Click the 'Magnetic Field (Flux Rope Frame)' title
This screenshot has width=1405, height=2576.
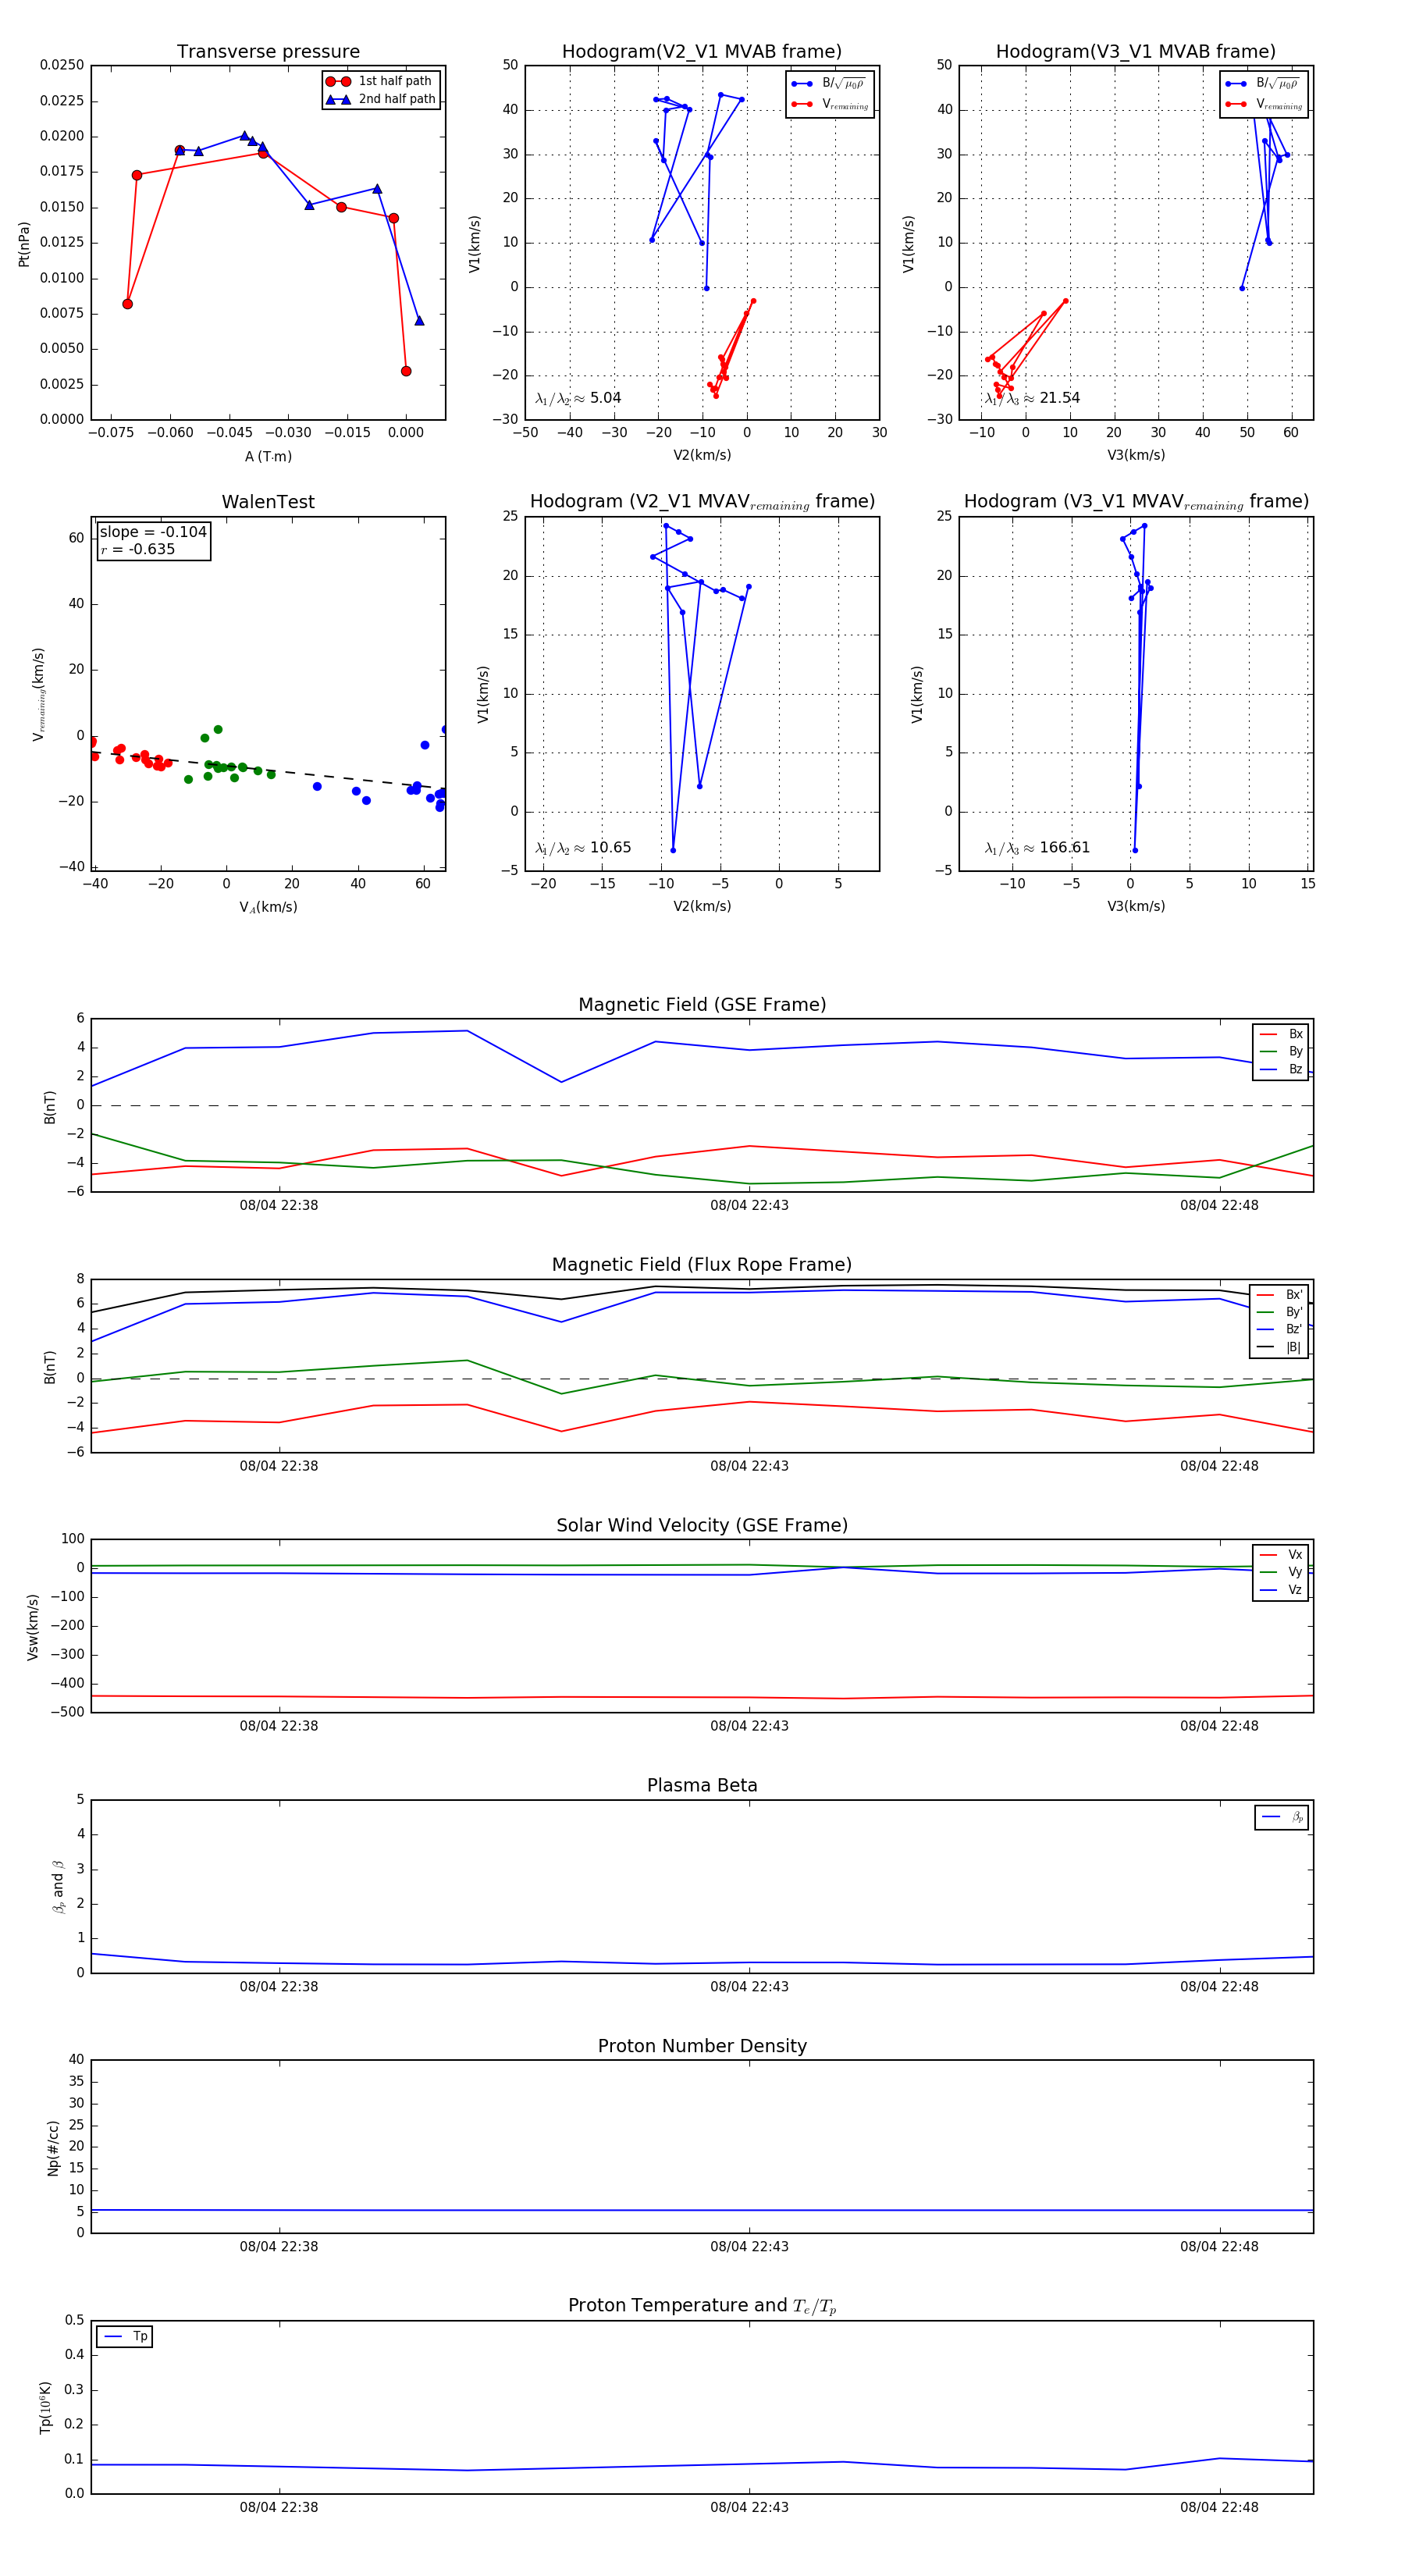coord(702,1265)
